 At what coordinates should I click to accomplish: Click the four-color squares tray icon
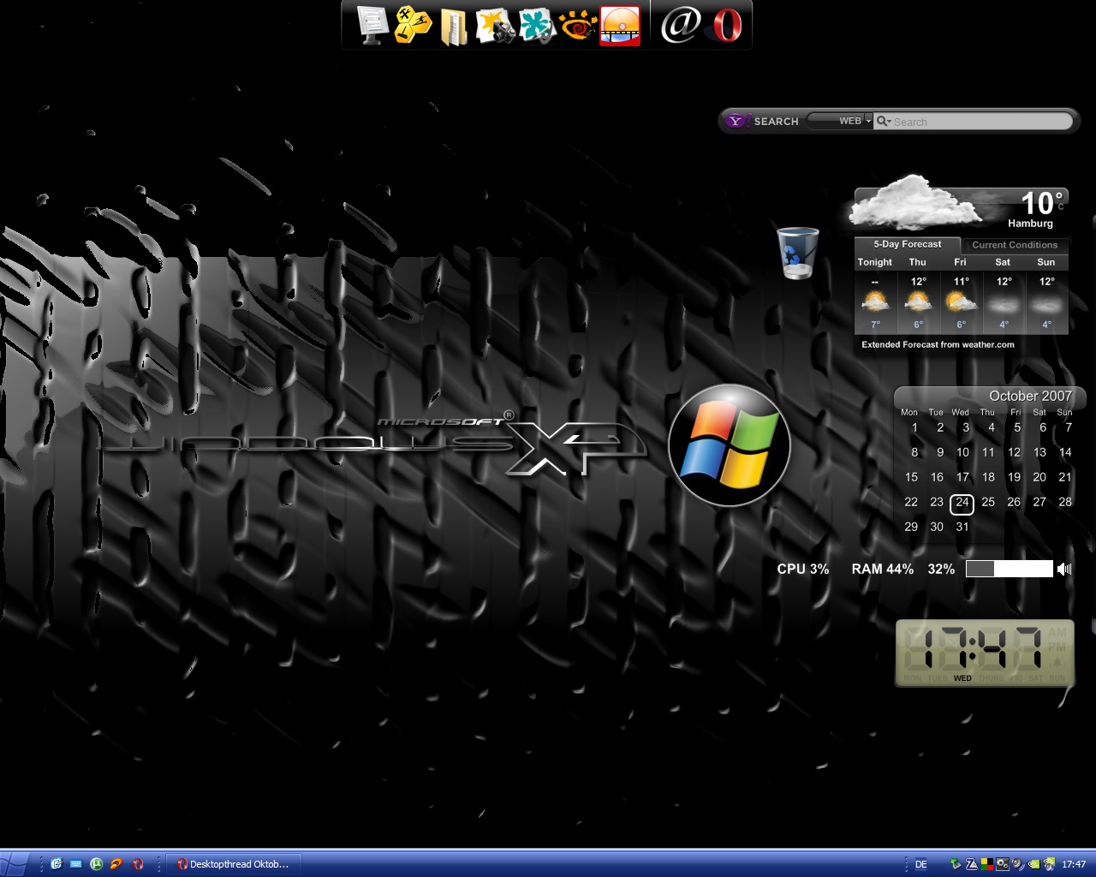click(x=987, y=864)
